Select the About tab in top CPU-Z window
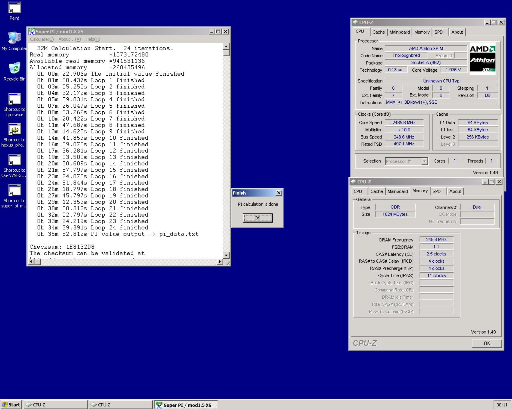Screen dimensions: 512x410 pyautogui.click(x=457, y=32)
